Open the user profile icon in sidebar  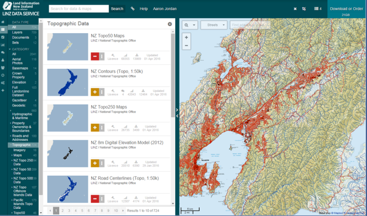pyautogui.click(x=3, y=60)
